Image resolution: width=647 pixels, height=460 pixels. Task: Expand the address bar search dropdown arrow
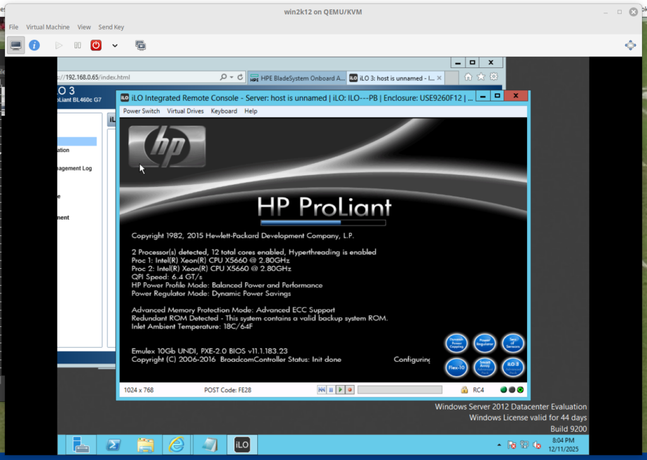(232, 77)
